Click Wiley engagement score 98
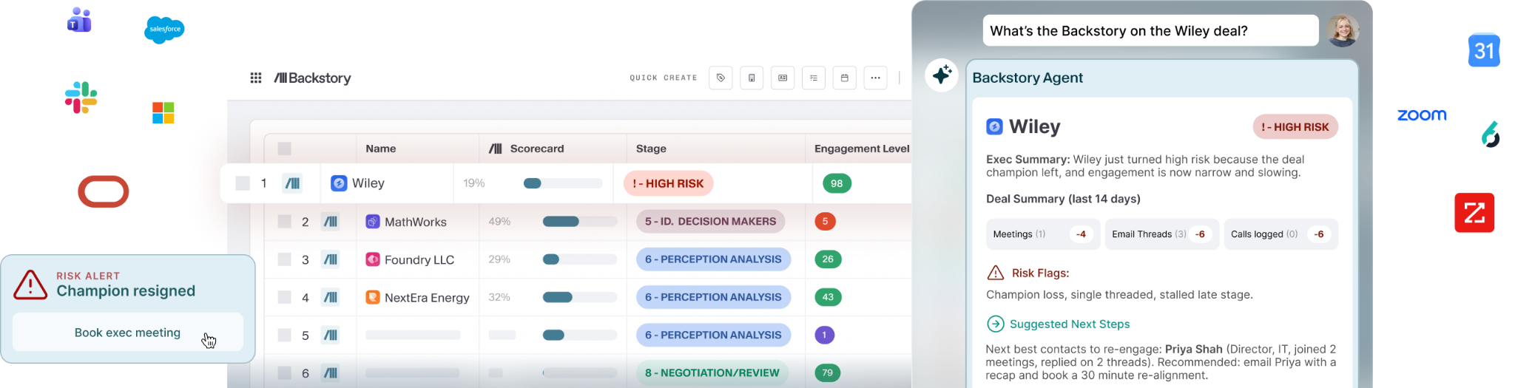The height and width of the screenshot is (388, 1515). 837,183
